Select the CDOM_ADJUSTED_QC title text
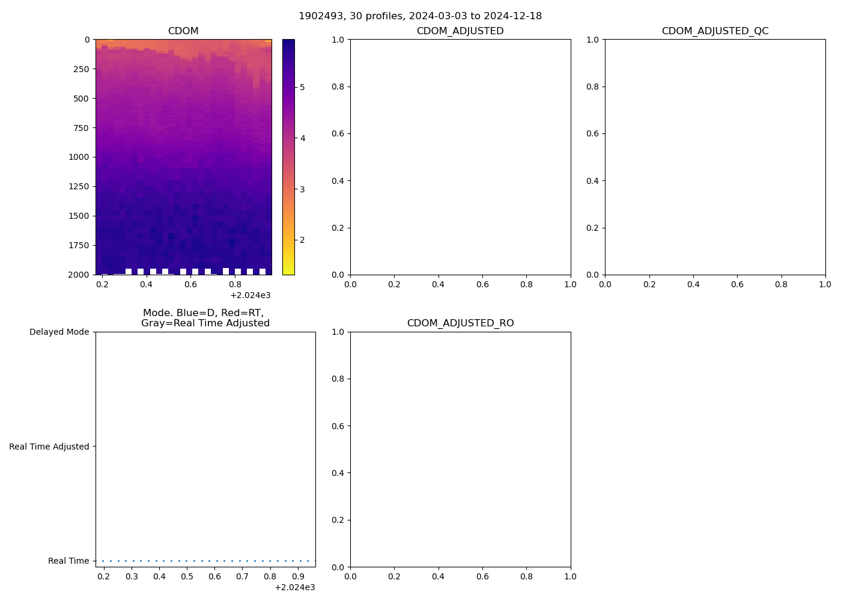Viewport: 841px width, 601px height. coord(715,31)
